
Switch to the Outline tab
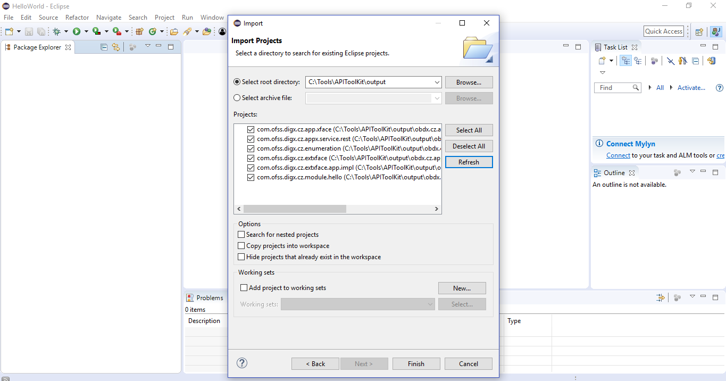(x=614, y=173)
